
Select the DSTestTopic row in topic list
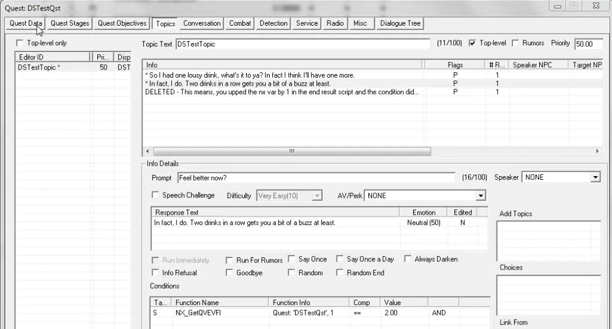pyautogui.click(x=73, y=67)
